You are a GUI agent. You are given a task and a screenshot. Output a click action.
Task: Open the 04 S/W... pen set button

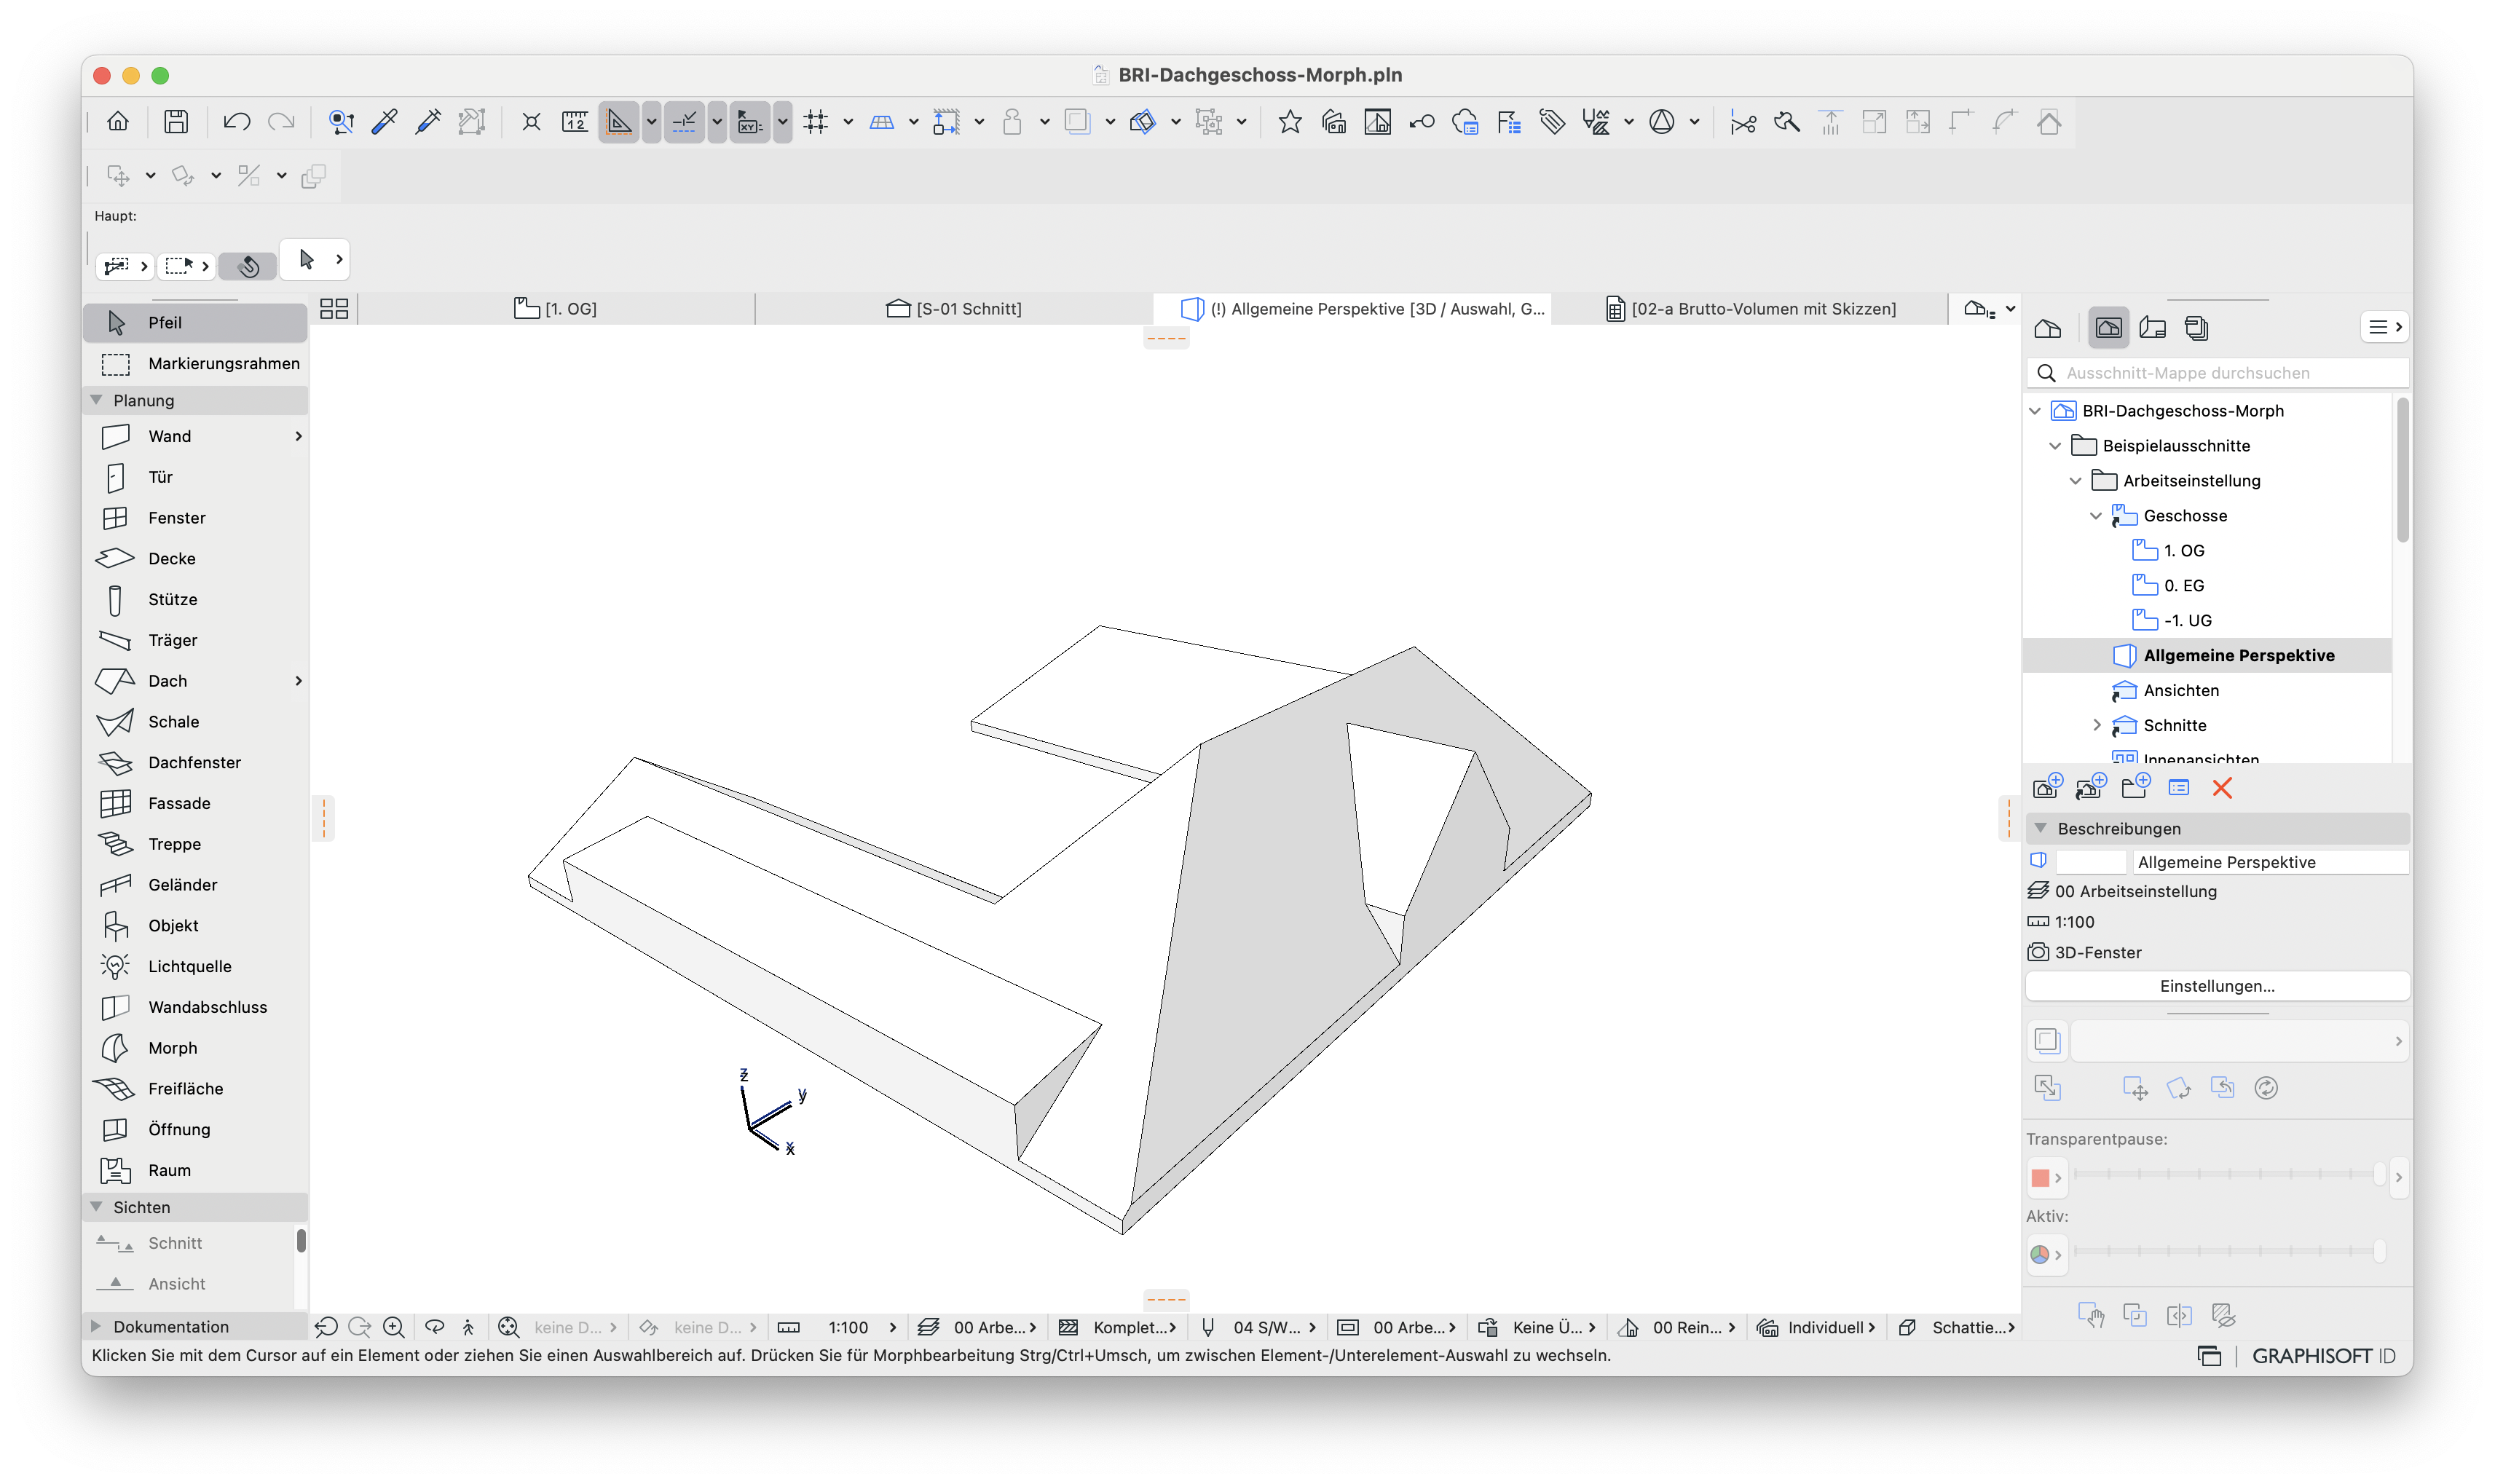pyautogui.click(x=1257, y=1327)
